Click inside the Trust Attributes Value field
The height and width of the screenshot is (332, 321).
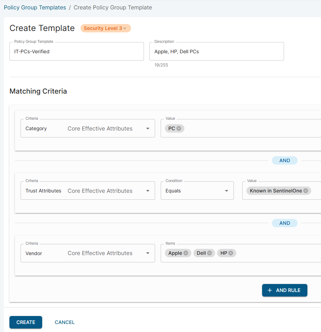282,191
